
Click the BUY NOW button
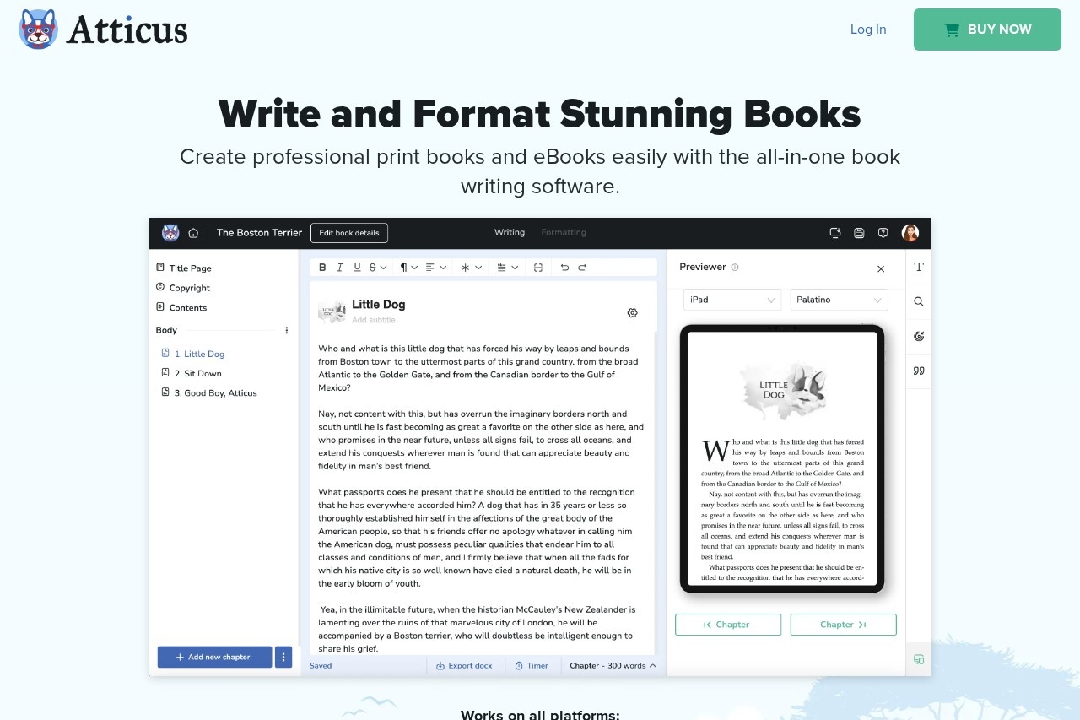(987, 30)
